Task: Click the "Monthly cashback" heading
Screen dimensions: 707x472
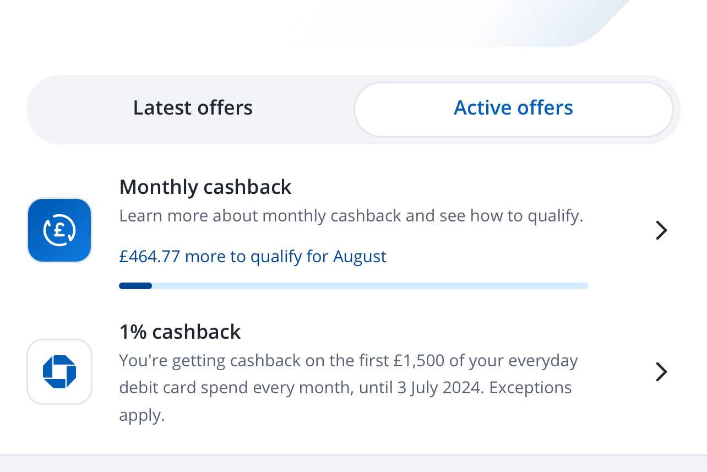Action: coord(205,187)
